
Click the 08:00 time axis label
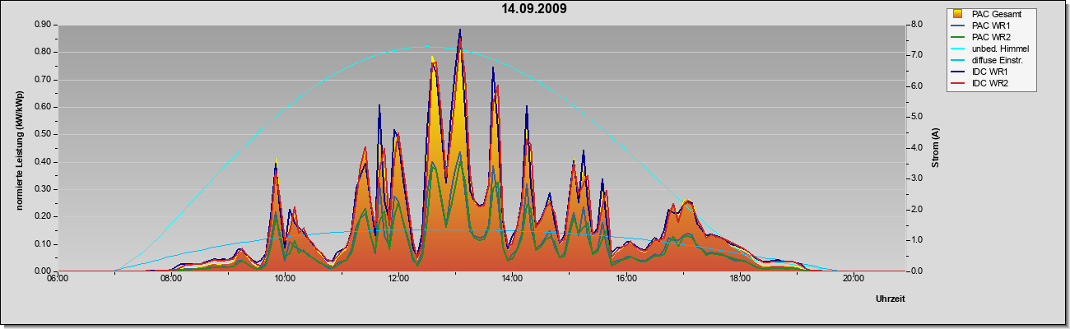pyautogui.click(x=170, y=278)
